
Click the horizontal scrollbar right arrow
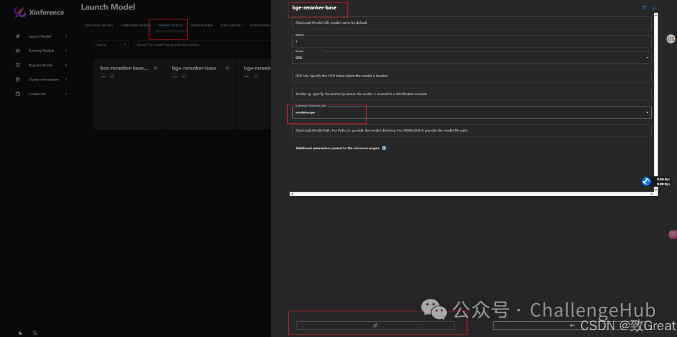pos(652,194)
